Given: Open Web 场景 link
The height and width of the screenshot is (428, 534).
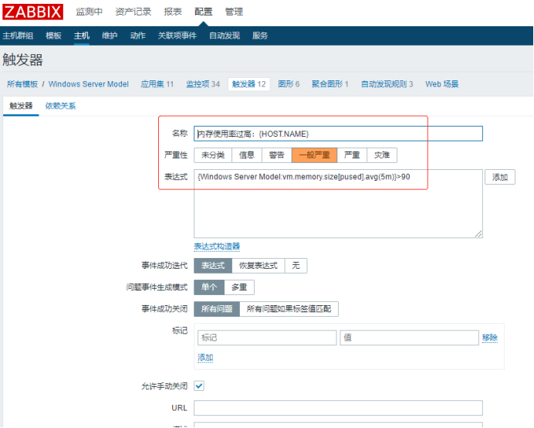Looking at the screenshot, I should pos(442,84).
